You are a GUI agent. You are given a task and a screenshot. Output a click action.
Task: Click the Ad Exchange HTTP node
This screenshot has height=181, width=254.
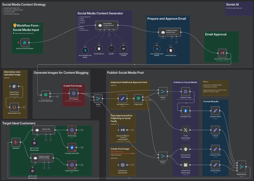pos(72,130)
